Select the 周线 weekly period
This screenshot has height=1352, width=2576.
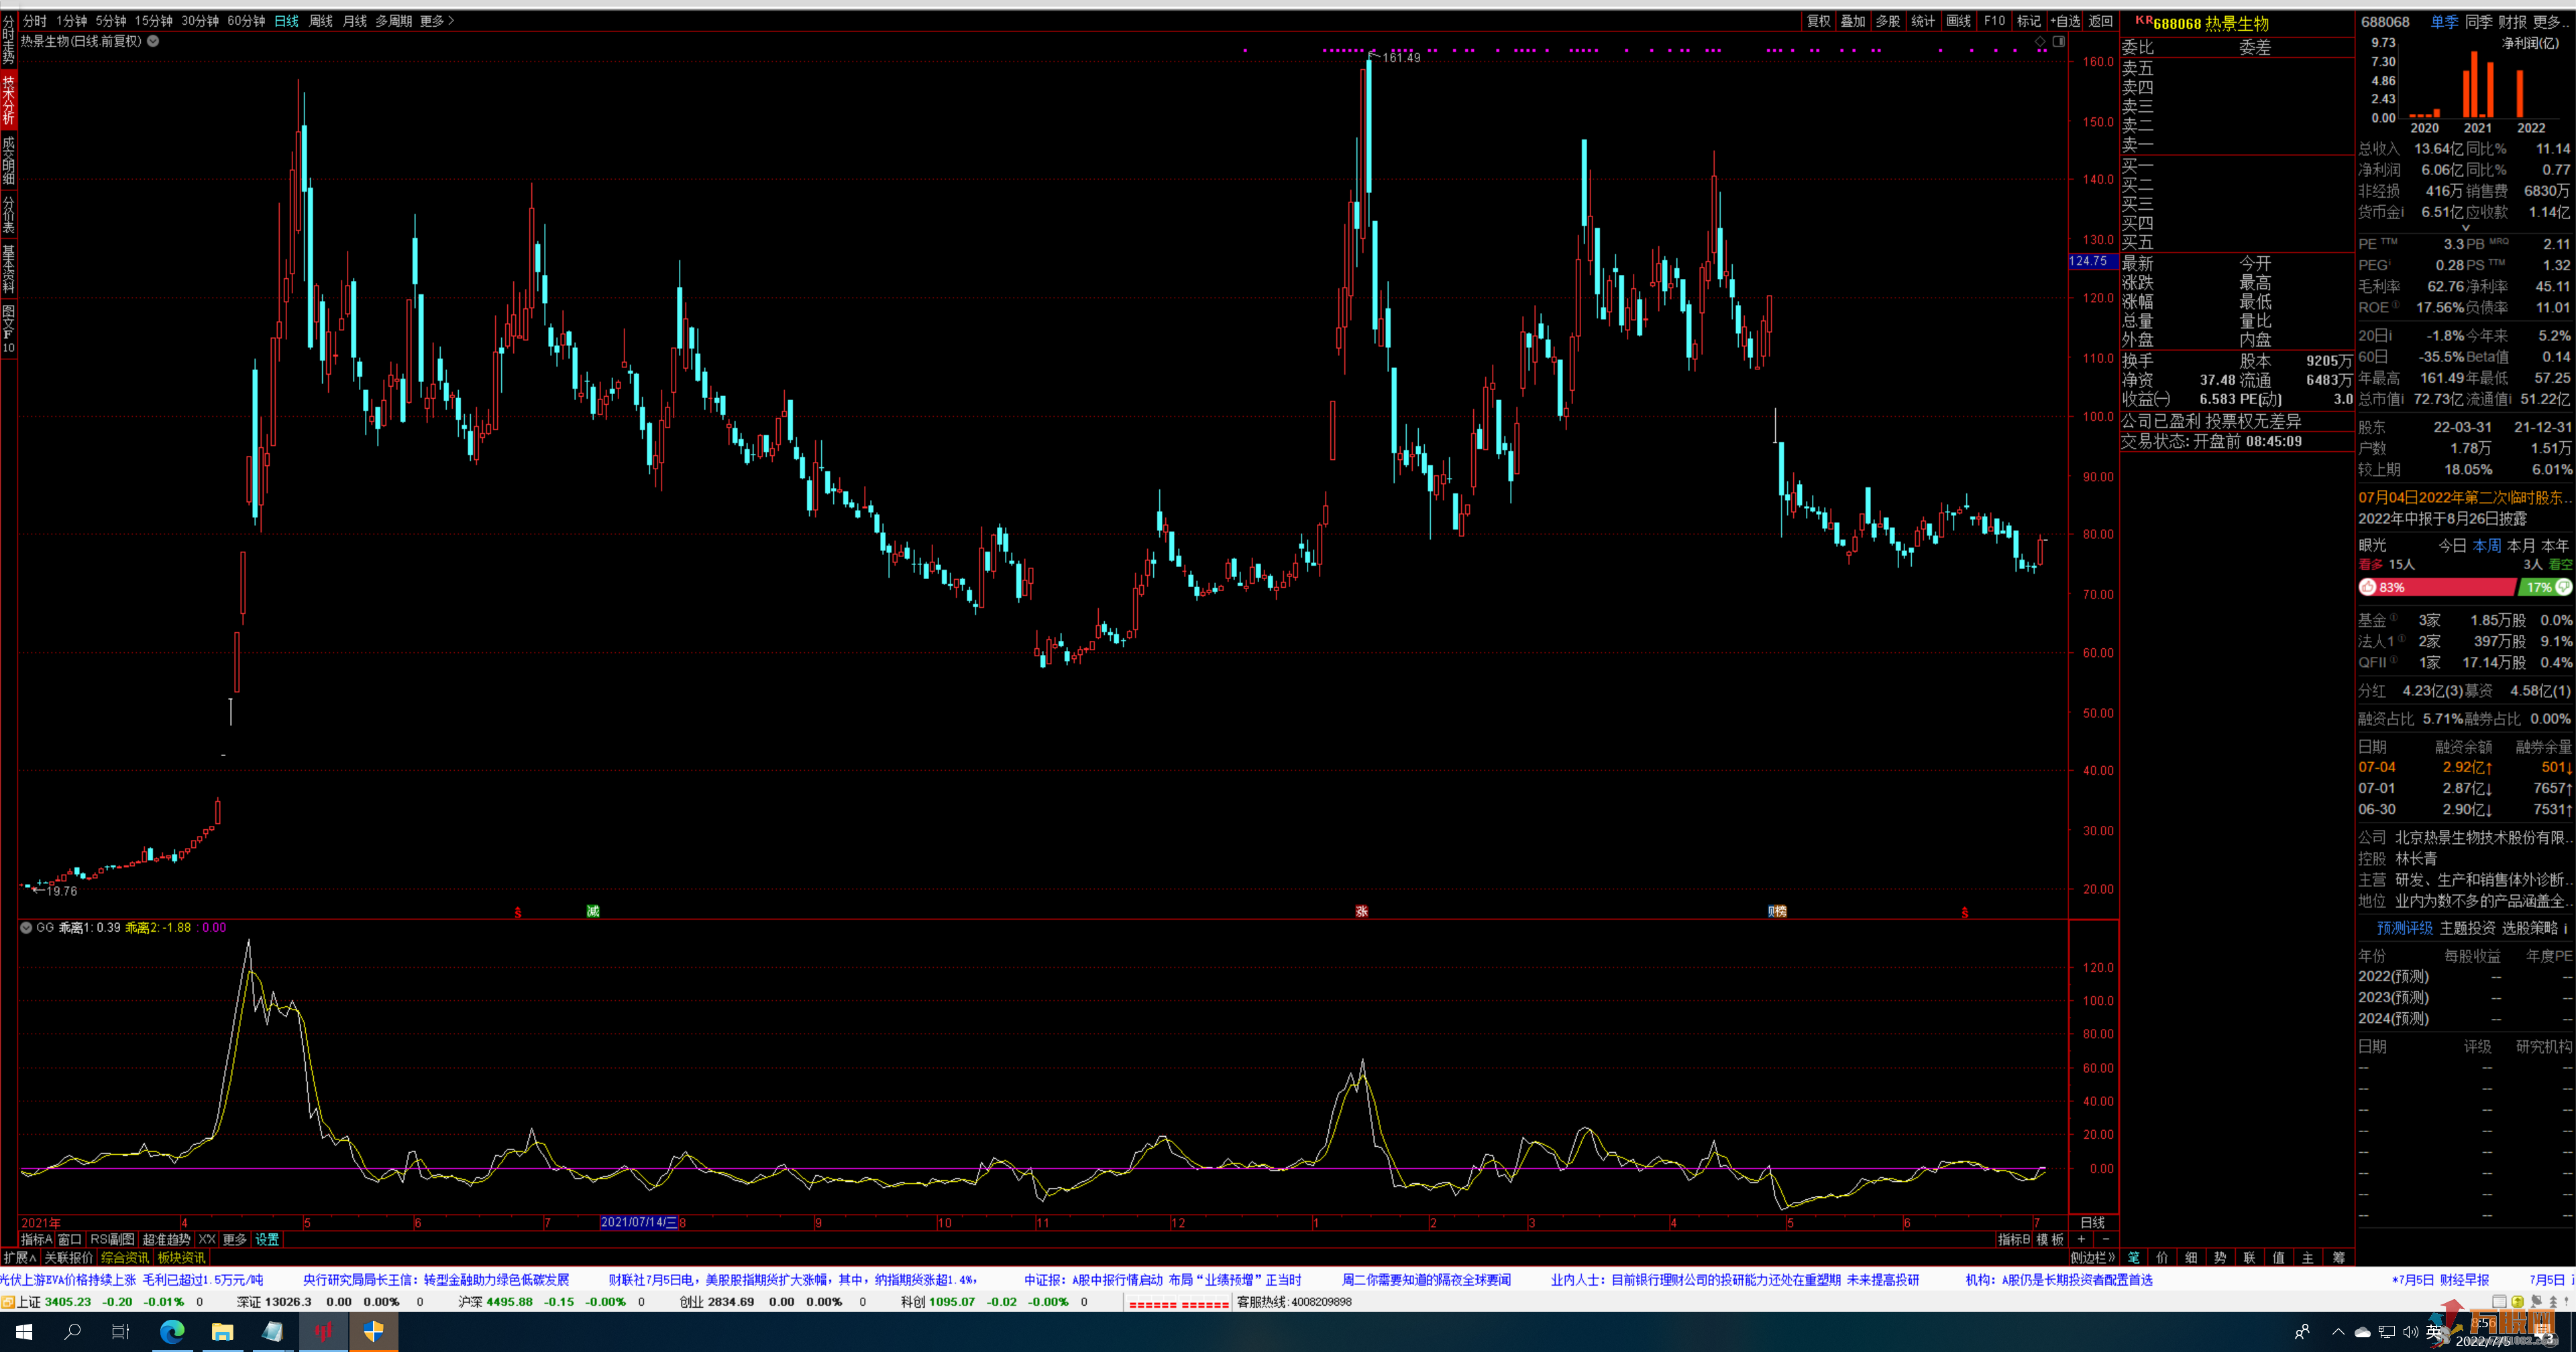coord(321,20)
